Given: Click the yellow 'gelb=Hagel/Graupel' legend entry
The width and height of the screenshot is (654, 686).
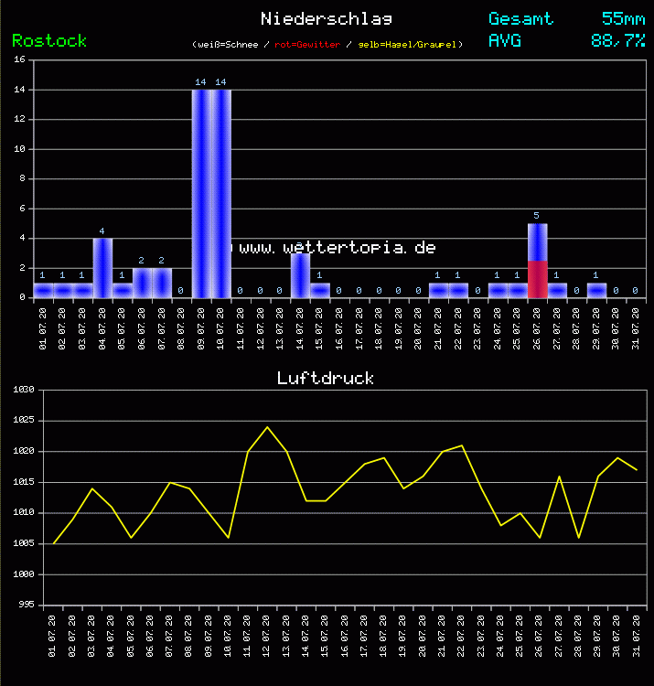Looking at the screenshot, I should click(407, 44).
